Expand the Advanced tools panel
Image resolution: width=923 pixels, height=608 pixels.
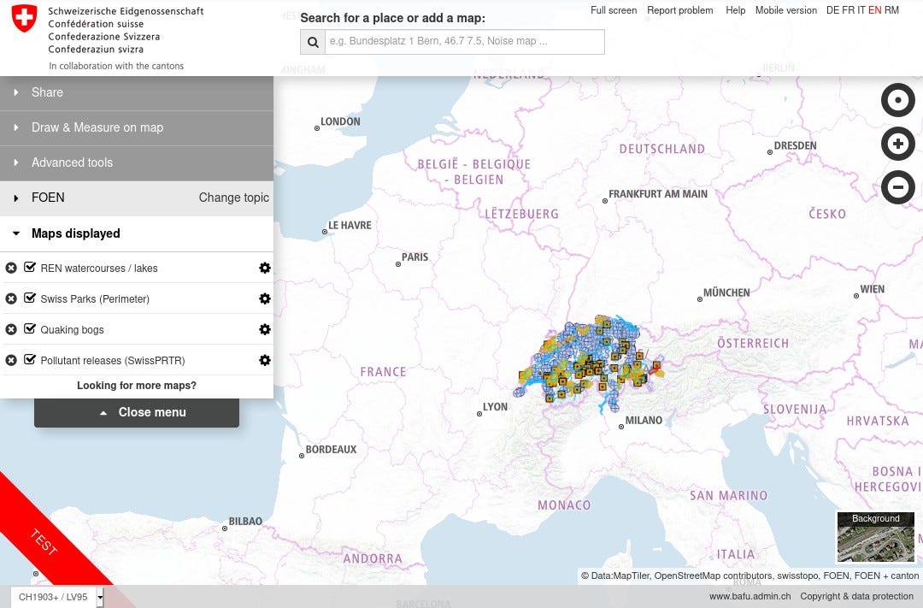click(137, 162)
